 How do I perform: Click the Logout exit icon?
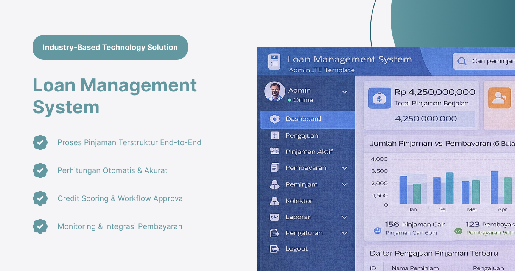[x=274, y=249]
